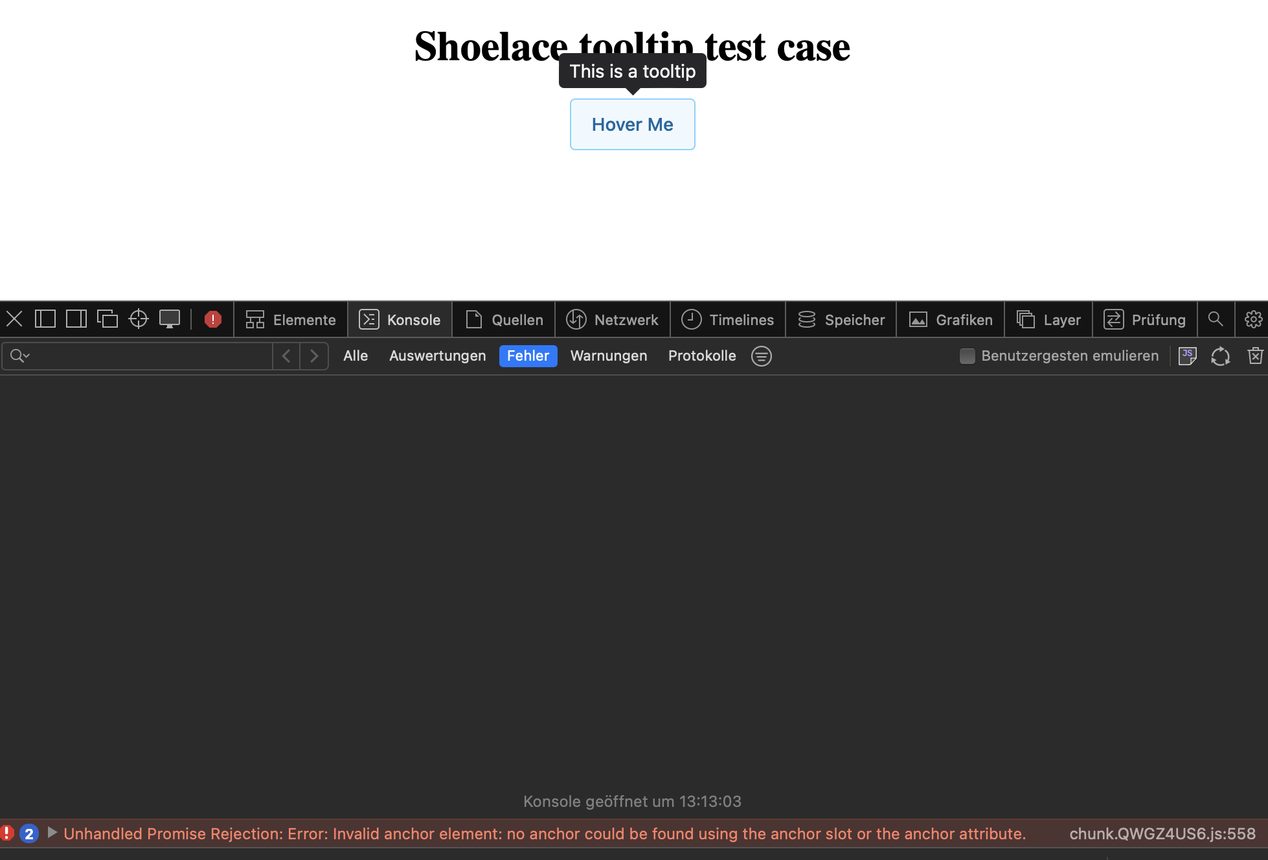Activate the element picker crosshair tool
Image resolution: width=1268 pixels, height=860 pixels.
point(138,319)
